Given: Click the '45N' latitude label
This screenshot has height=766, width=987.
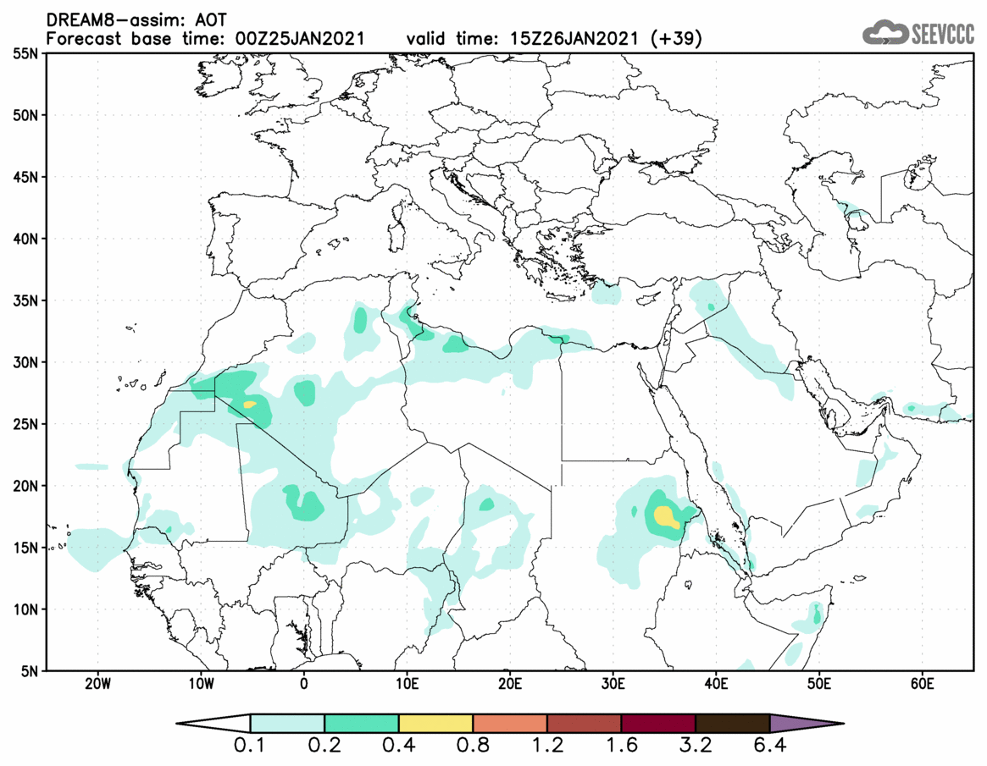Looking at the screenshot, I should pos(25,177).
